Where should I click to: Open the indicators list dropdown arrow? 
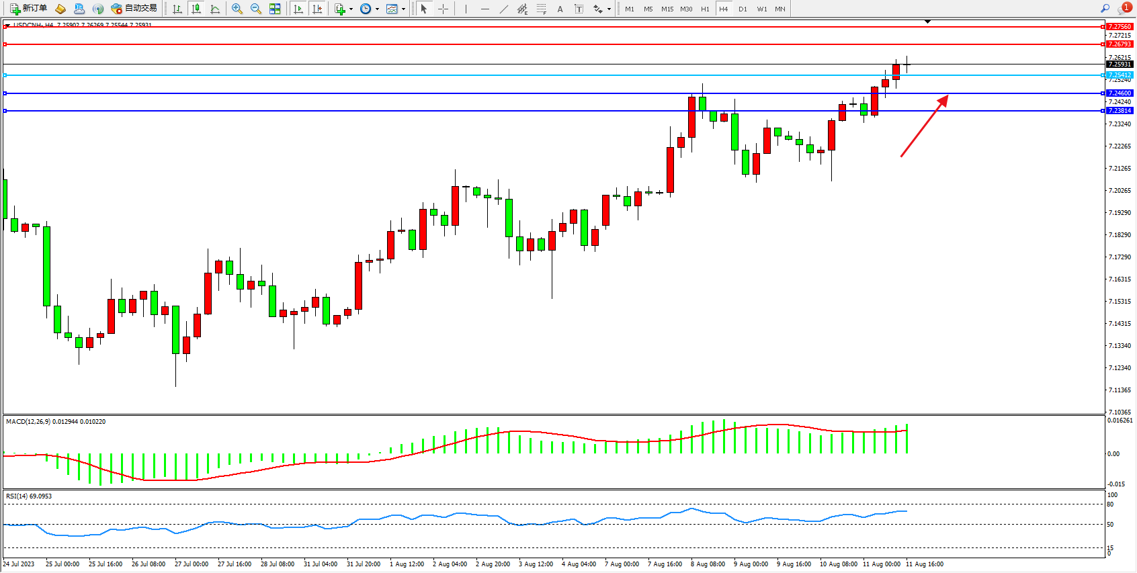tap(351, 9)
